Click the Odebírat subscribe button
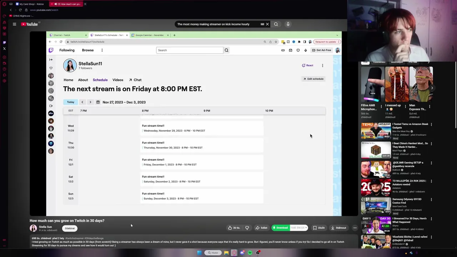The height and width of the screenshot is (257, 457). (x=70, y=228)
